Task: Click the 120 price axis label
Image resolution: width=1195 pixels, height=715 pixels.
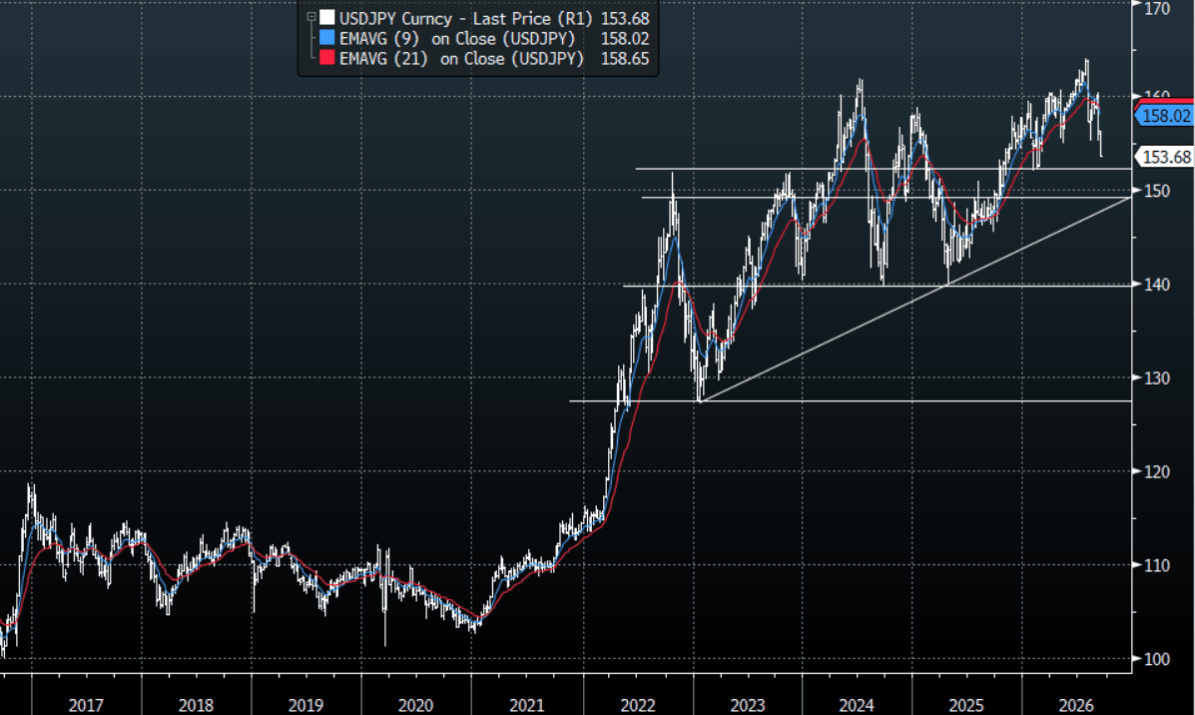Action: click(x=1157, y=471)
